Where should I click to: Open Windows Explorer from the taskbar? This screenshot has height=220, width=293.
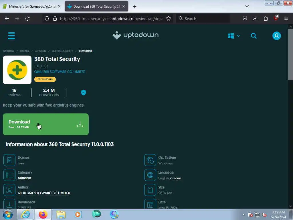pos(61,214)
